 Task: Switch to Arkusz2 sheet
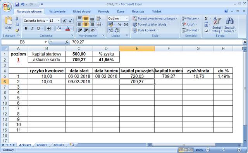[x=42, y=145]
